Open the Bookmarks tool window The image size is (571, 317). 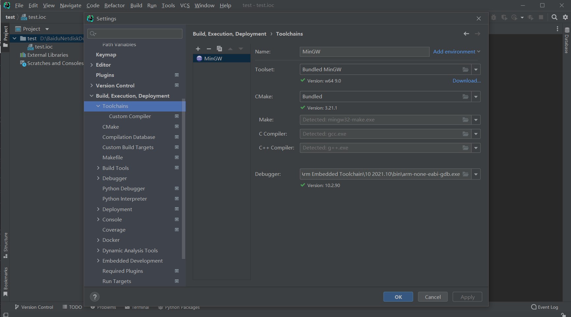point(6,282)
